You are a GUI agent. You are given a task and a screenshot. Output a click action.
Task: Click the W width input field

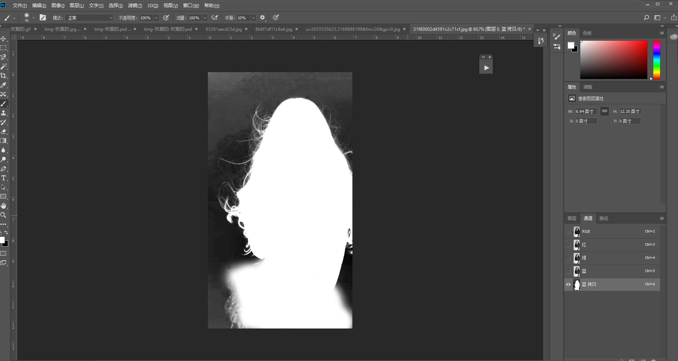coord(586,111)
